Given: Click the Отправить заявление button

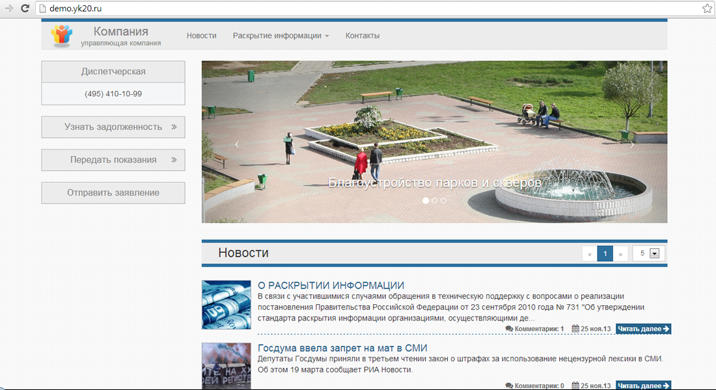Looking at the screenshot, I should (x=113, y=192).
